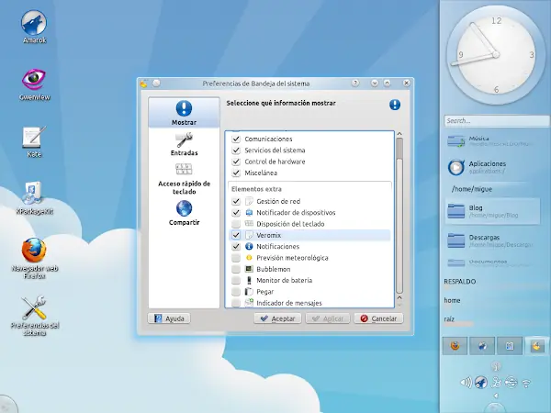The width and height of the screenshot is (551, 413).
Task: Click the /home/migue path label
Action: click(x=472, y=189)
